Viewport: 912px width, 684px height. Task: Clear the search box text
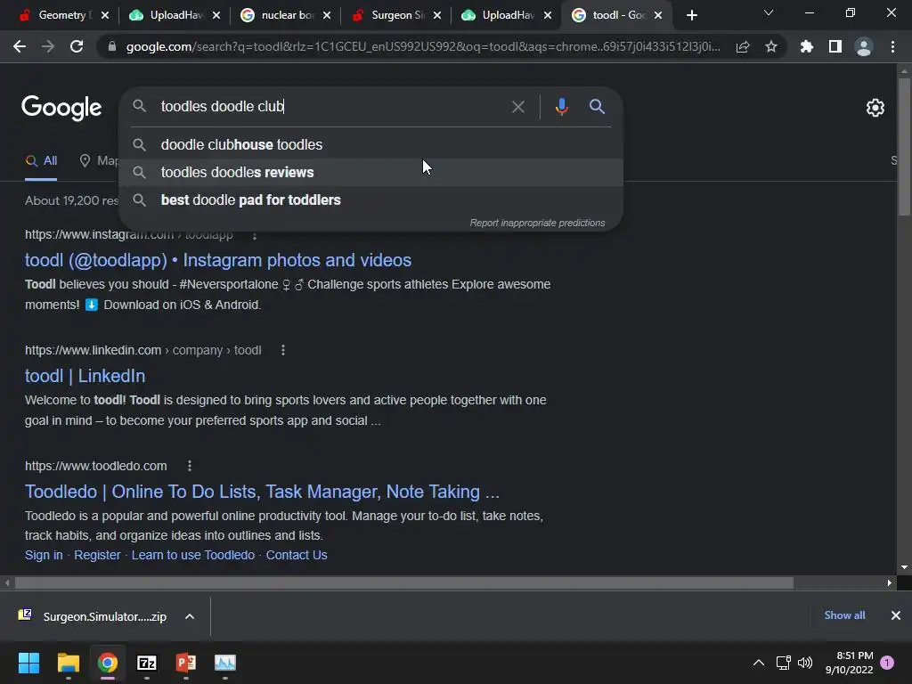[517, 107]
